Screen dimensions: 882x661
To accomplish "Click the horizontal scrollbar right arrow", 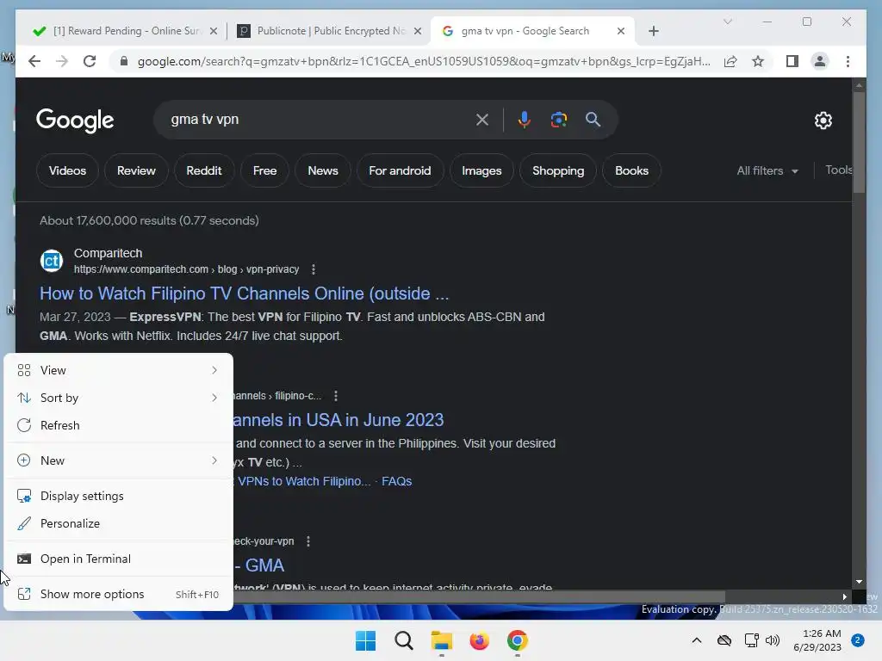I will coord(844,597).
